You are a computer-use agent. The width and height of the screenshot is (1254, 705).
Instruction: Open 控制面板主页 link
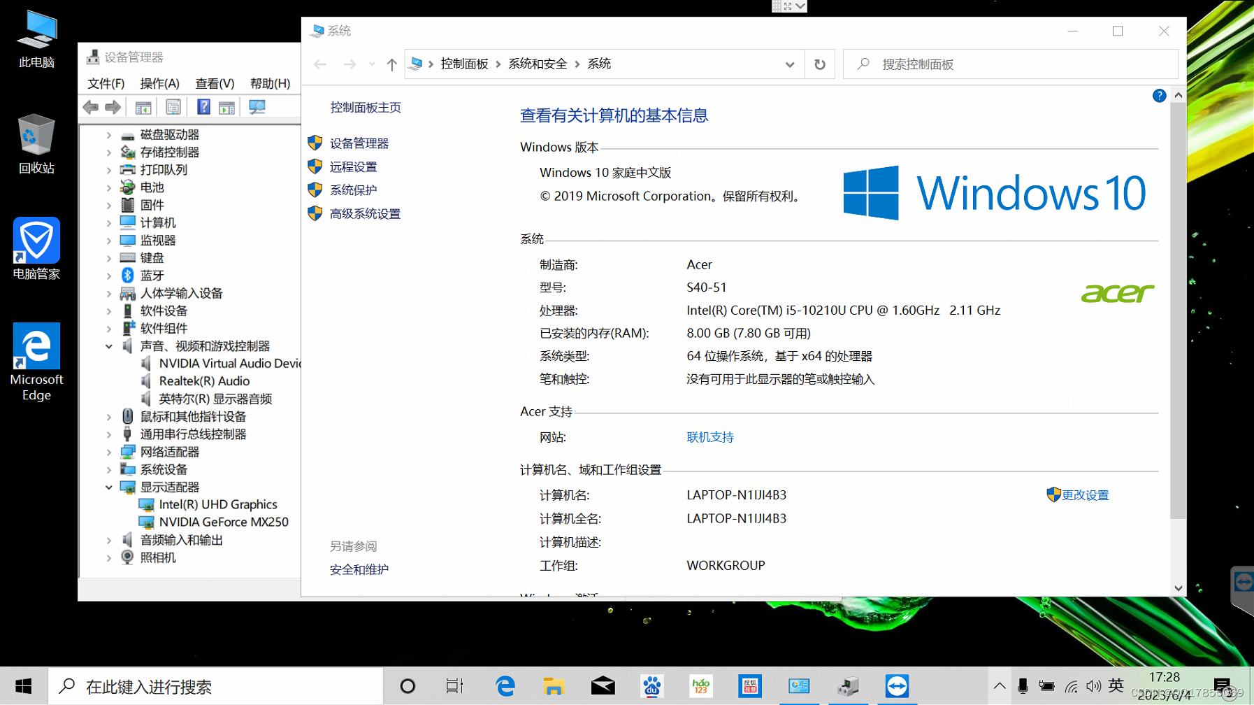tap(366, 107)
